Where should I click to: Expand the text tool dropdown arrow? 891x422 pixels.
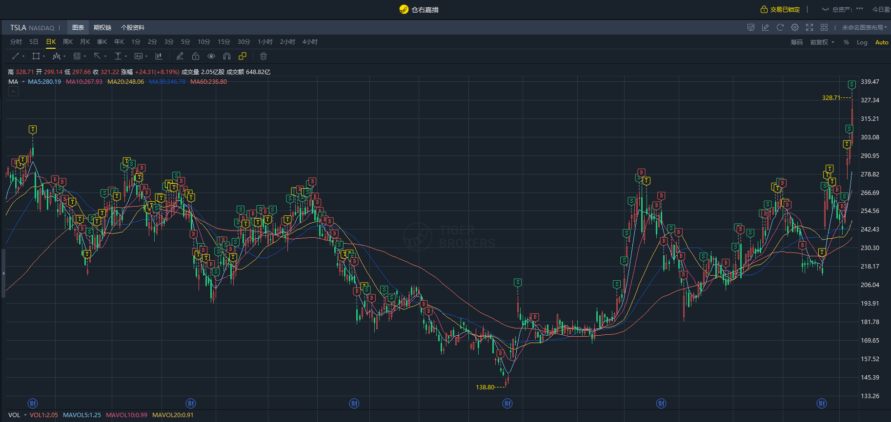(x=146, y=57)
